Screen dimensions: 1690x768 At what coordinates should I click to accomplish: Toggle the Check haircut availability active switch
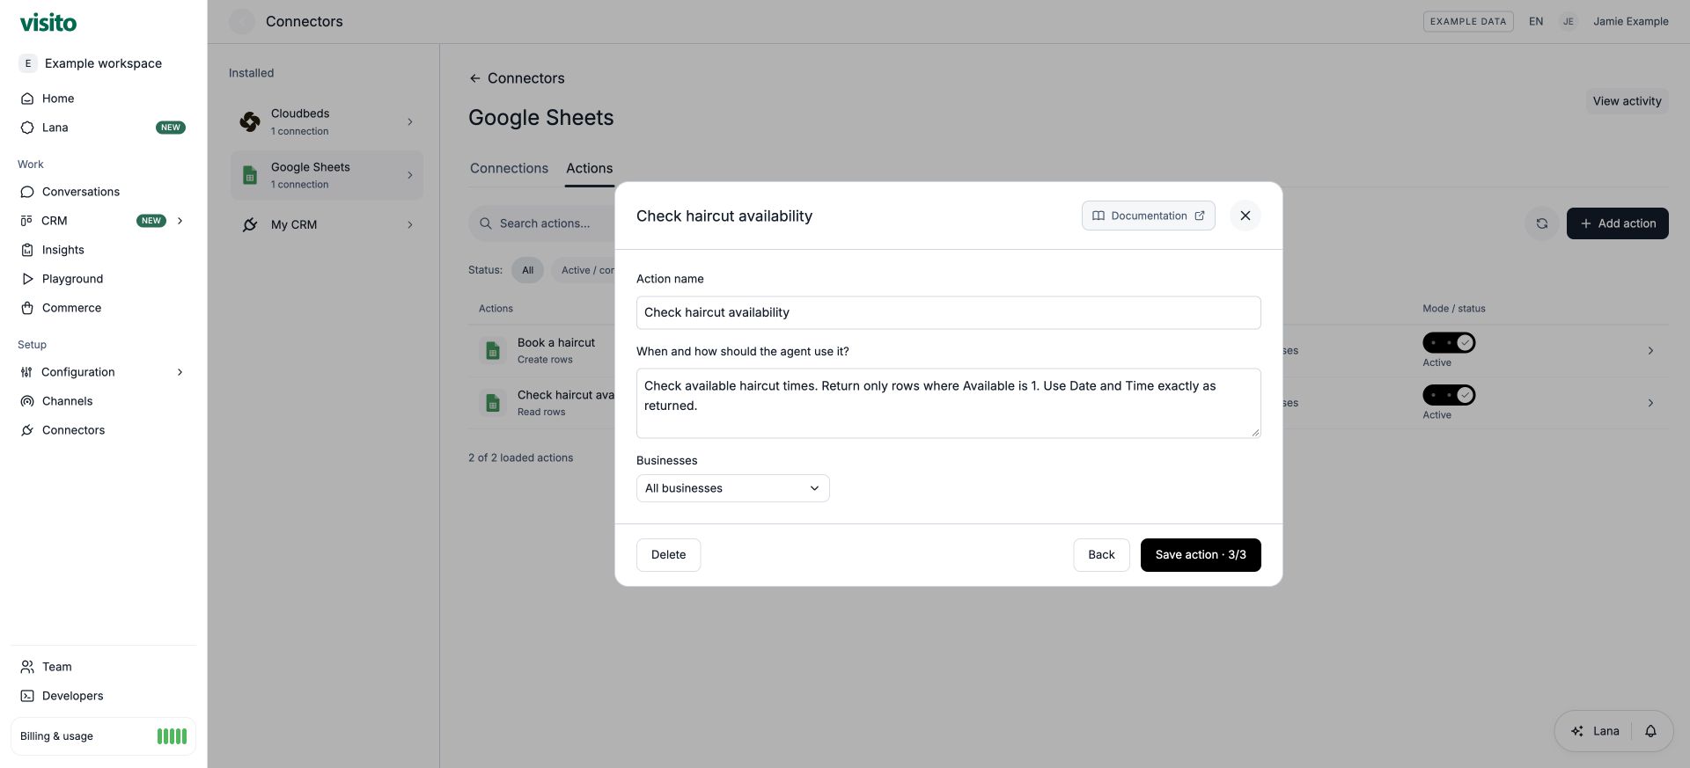(x=1449, y=395)
